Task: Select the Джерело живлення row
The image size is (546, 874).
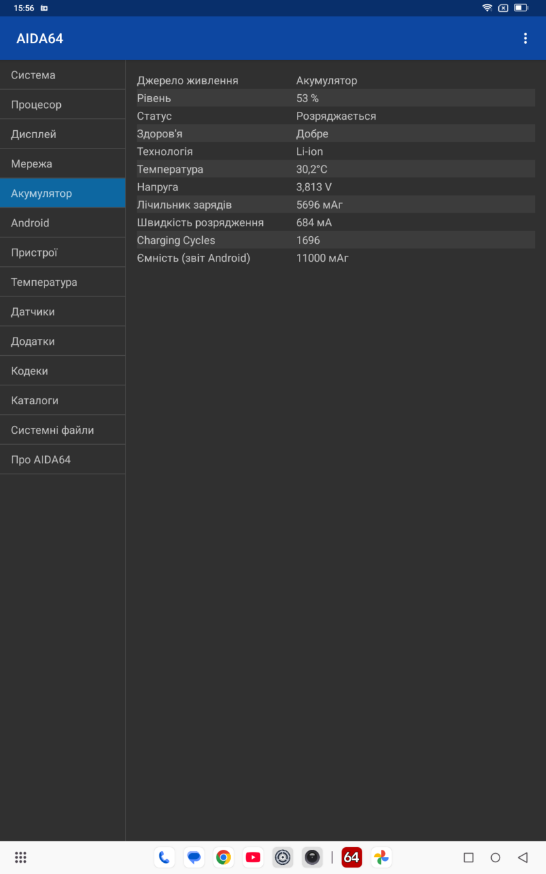Action: (335, 80)
